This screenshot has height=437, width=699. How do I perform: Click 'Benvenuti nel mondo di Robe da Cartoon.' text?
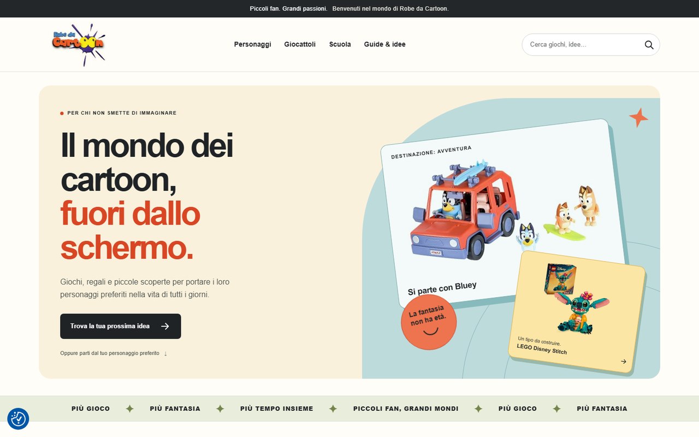tap(390, 9)
